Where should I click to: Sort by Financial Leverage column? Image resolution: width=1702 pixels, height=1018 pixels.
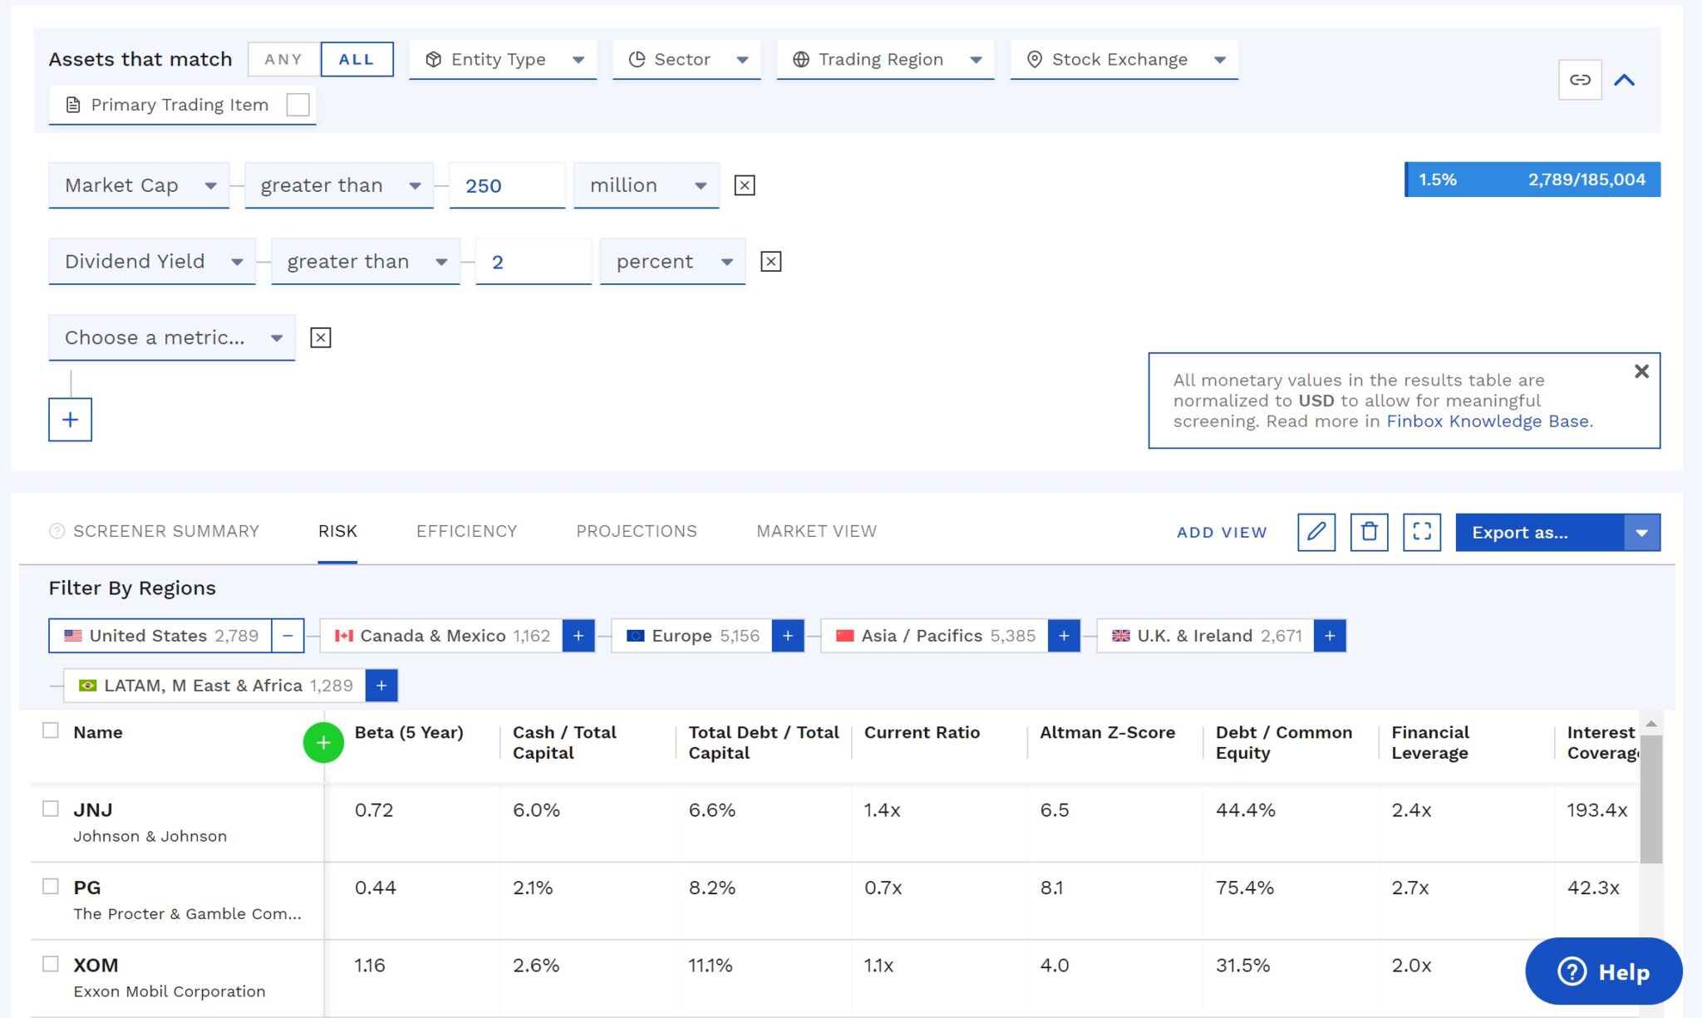(x=1430, y=742)
